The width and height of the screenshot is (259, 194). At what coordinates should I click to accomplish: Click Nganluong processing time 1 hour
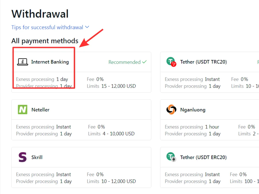pos(212,127)
